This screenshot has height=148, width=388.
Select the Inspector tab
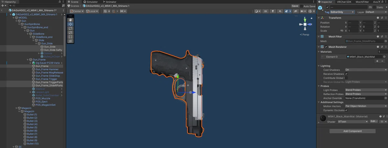point(325,2)
